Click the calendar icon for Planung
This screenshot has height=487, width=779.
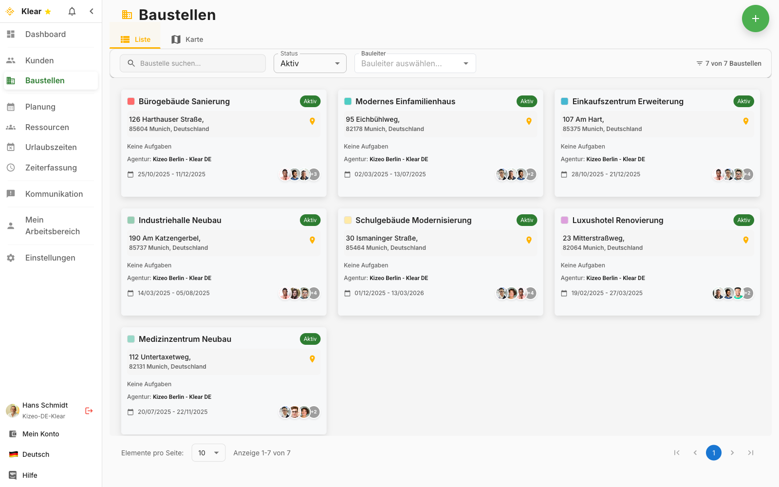click(x=11, y=107)
